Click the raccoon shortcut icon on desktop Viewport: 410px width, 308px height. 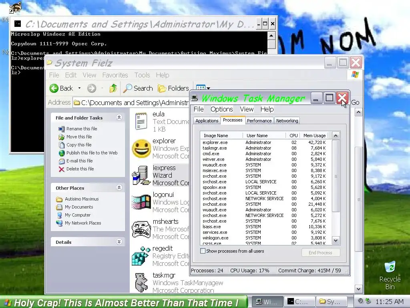[15, 7]
